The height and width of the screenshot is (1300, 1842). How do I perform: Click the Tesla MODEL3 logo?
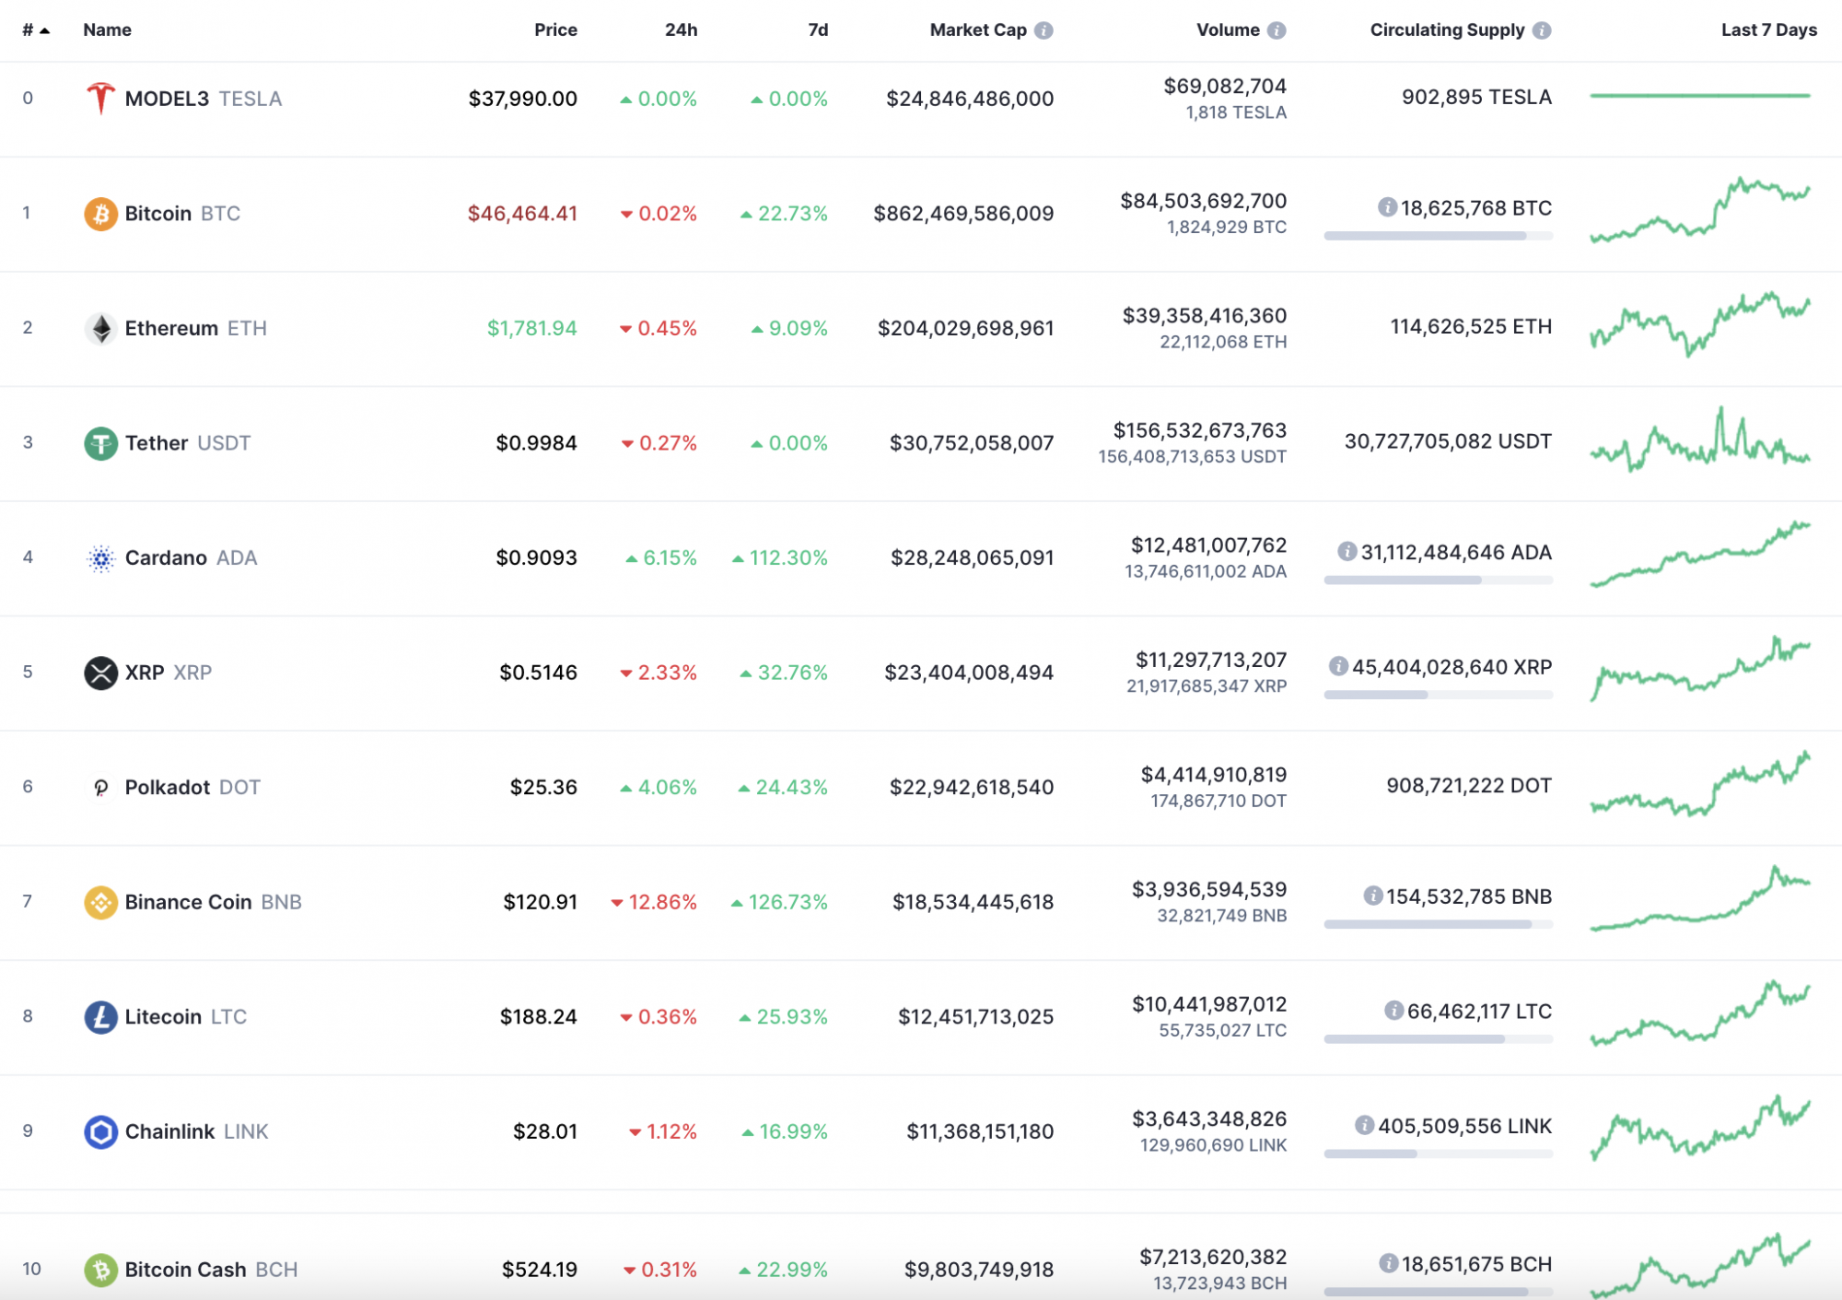pos(101,98)
